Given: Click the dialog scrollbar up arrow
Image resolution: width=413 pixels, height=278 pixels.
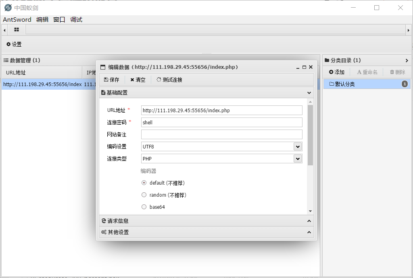Looking at the screenshot, I should [310, 102].
